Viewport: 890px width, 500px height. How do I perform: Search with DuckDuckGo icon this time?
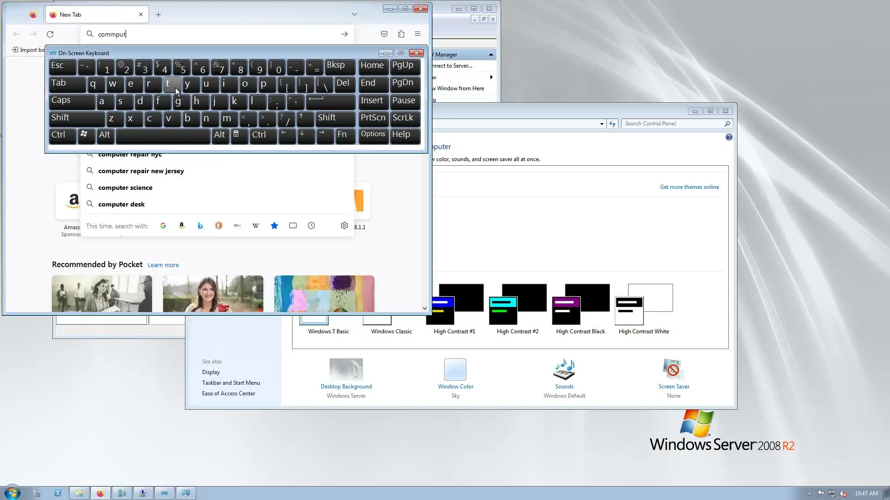pyautogui.click(x=219, y=226)
